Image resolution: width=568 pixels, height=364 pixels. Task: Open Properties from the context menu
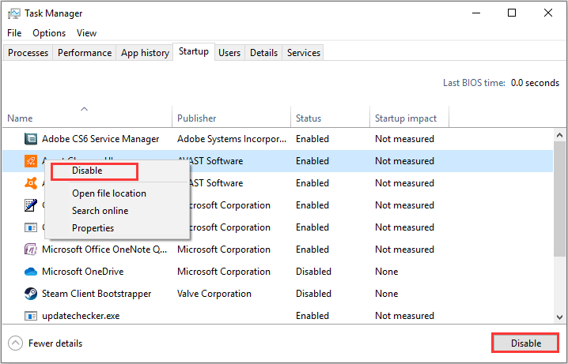(93, 228)
